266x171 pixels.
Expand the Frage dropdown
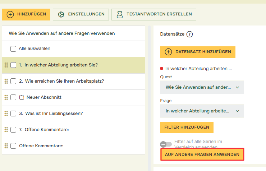click(x=202, y=111)
